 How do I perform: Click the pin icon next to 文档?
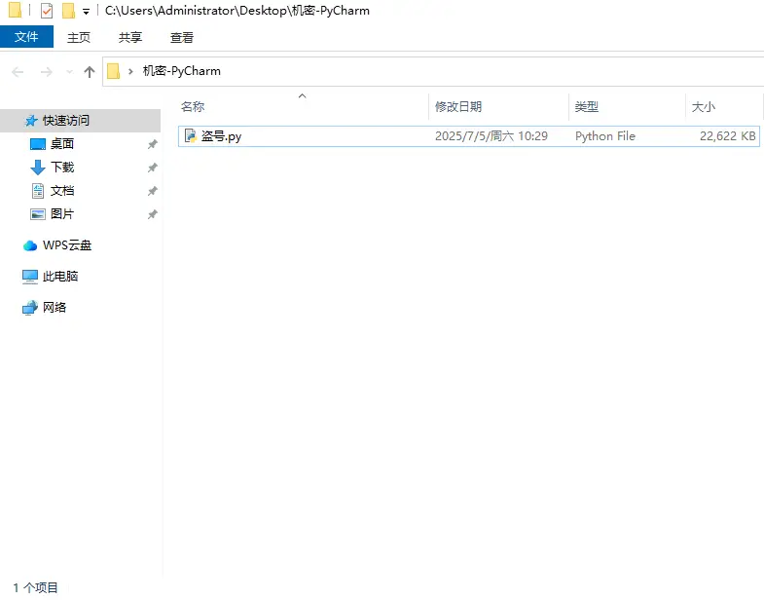pos(153,191)
